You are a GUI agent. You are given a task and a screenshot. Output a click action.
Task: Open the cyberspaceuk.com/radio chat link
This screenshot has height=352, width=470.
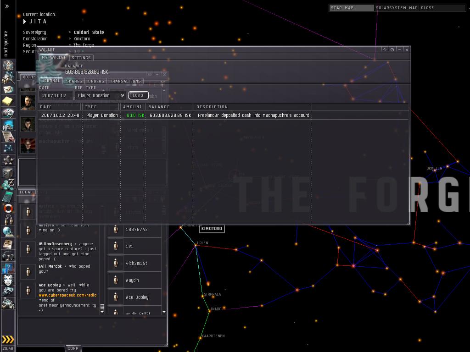[x=67, y=295]
